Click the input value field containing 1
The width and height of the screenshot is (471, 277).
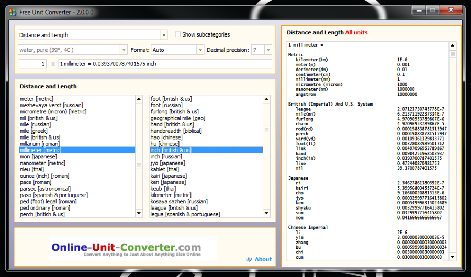tap(32, 64)
